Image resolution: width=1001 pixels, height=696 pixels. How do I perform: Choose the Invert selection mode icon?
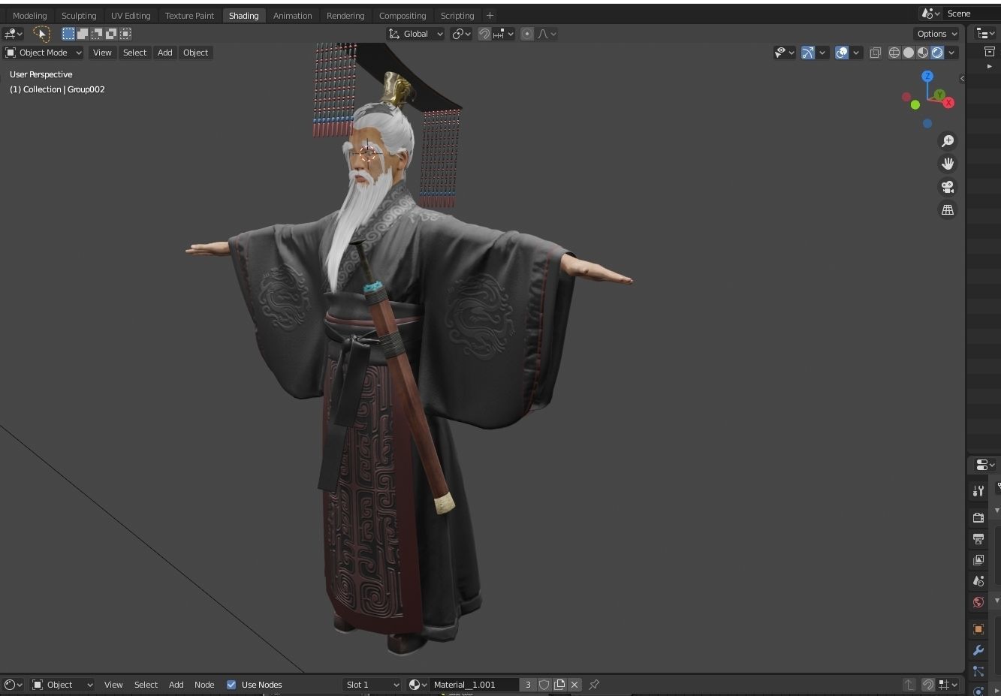111,34
